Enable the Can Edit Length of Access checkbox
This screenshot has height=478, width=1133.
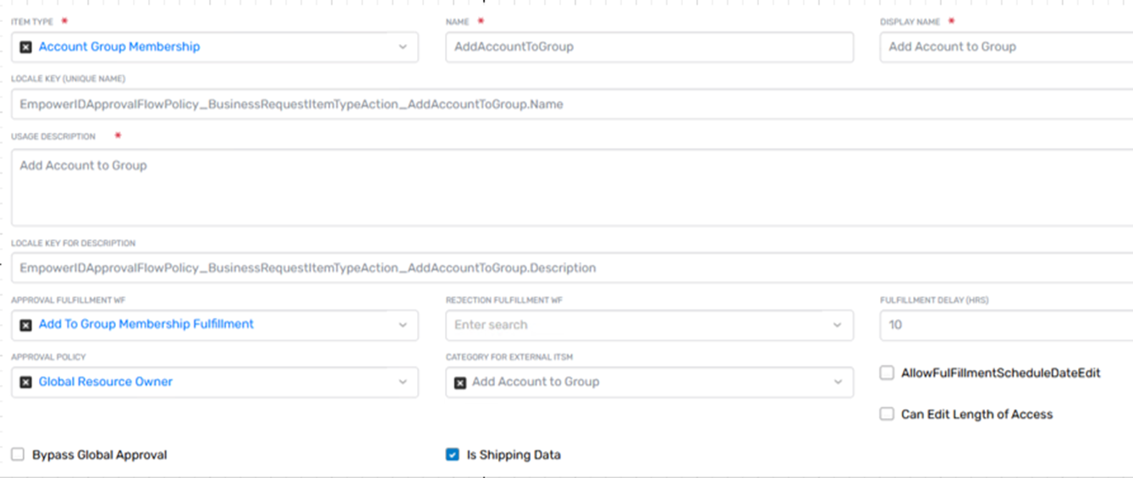point(887,414)
